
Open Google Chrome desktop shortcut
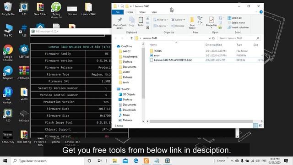8,53
